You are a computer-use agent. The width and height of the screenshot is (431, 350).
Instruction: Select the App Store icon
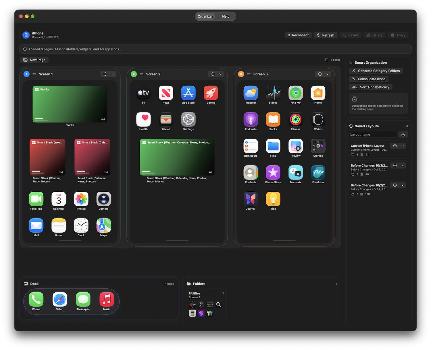tap(188, 93)
